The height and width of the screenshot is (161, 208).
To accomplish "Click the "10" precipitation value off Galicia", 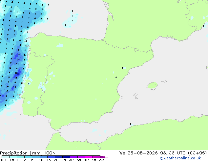I will 19,45.
